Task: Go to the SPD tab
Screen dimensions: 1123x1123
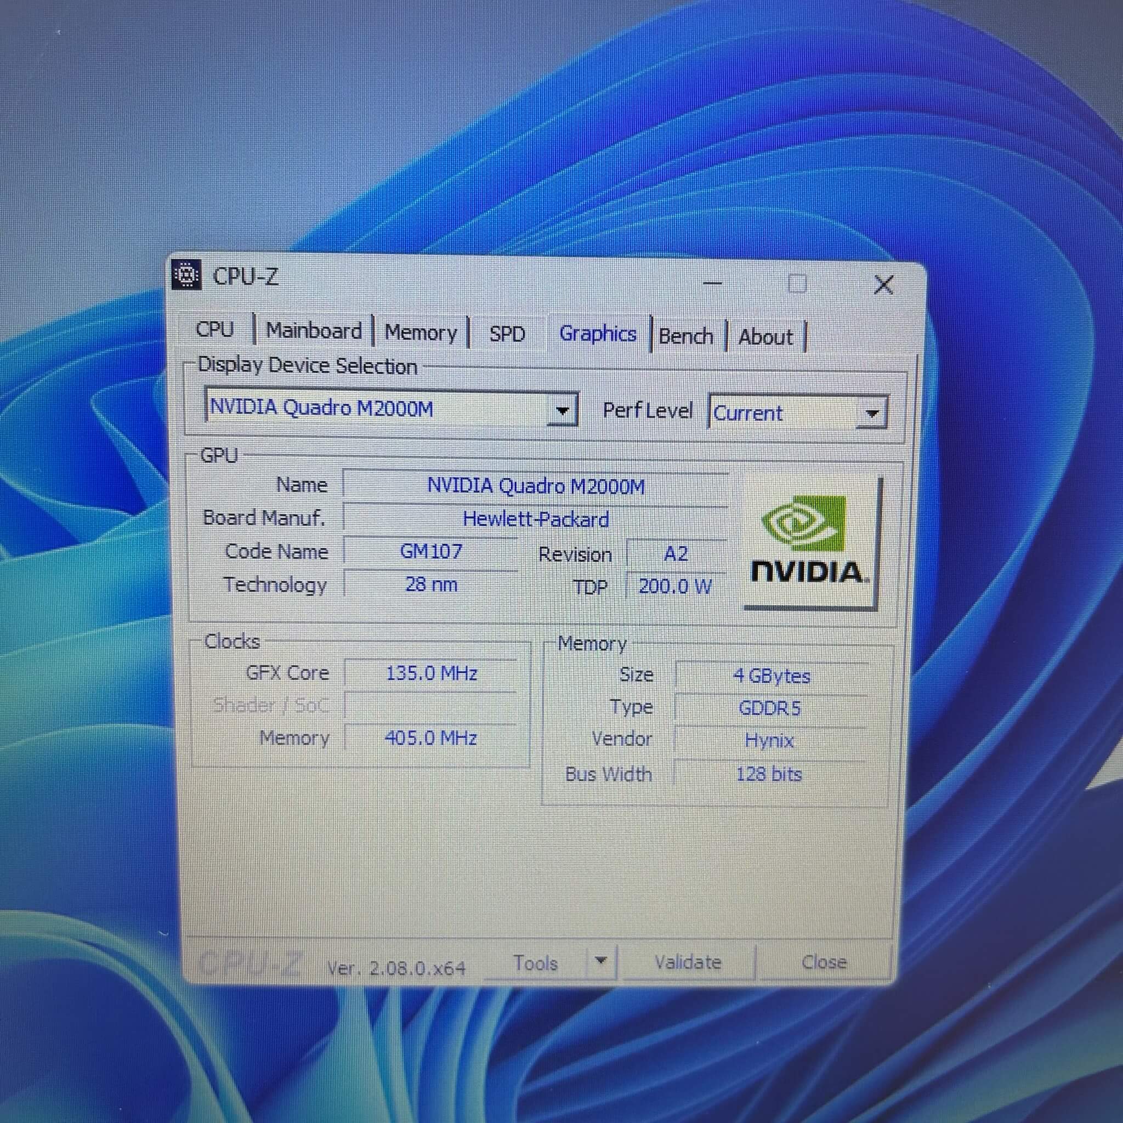Action: click(507, 333)
